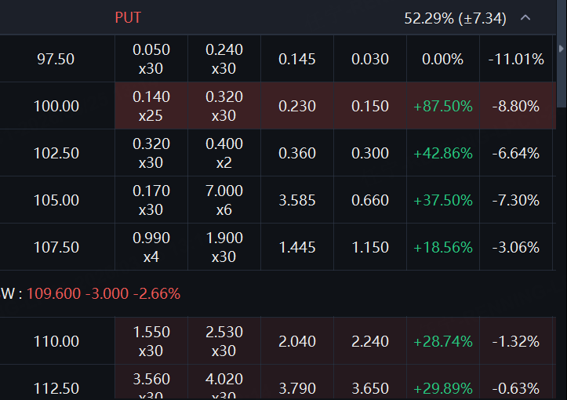Click the 3.585 mid price cell
567x400 pixels.
297,200
